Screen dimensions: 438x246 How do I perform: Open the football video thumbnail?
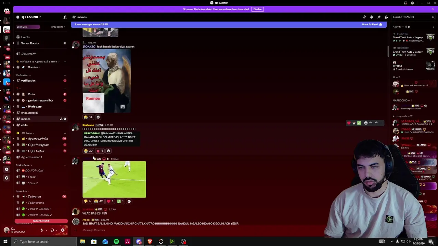point(114,180)
